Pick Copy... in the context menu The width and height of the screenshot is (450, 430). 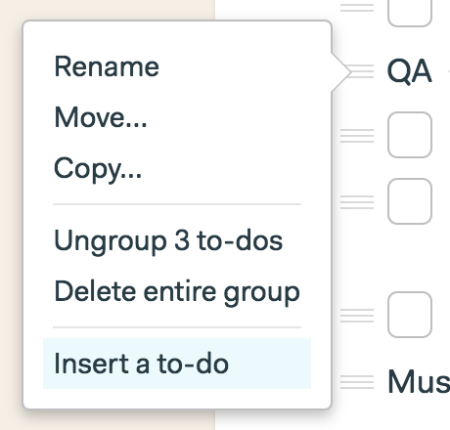tap(98, 169)
